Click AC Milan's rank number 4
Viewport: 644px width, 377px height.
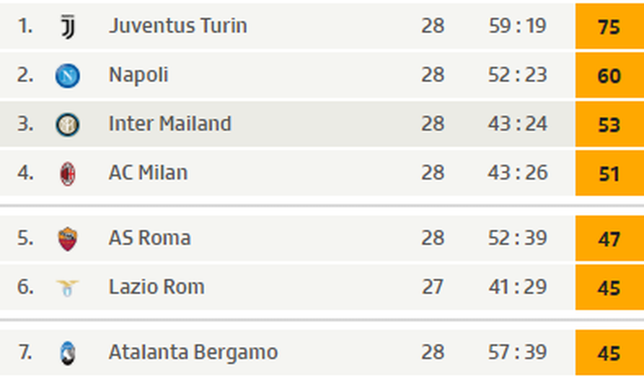[x=25, y=173]
